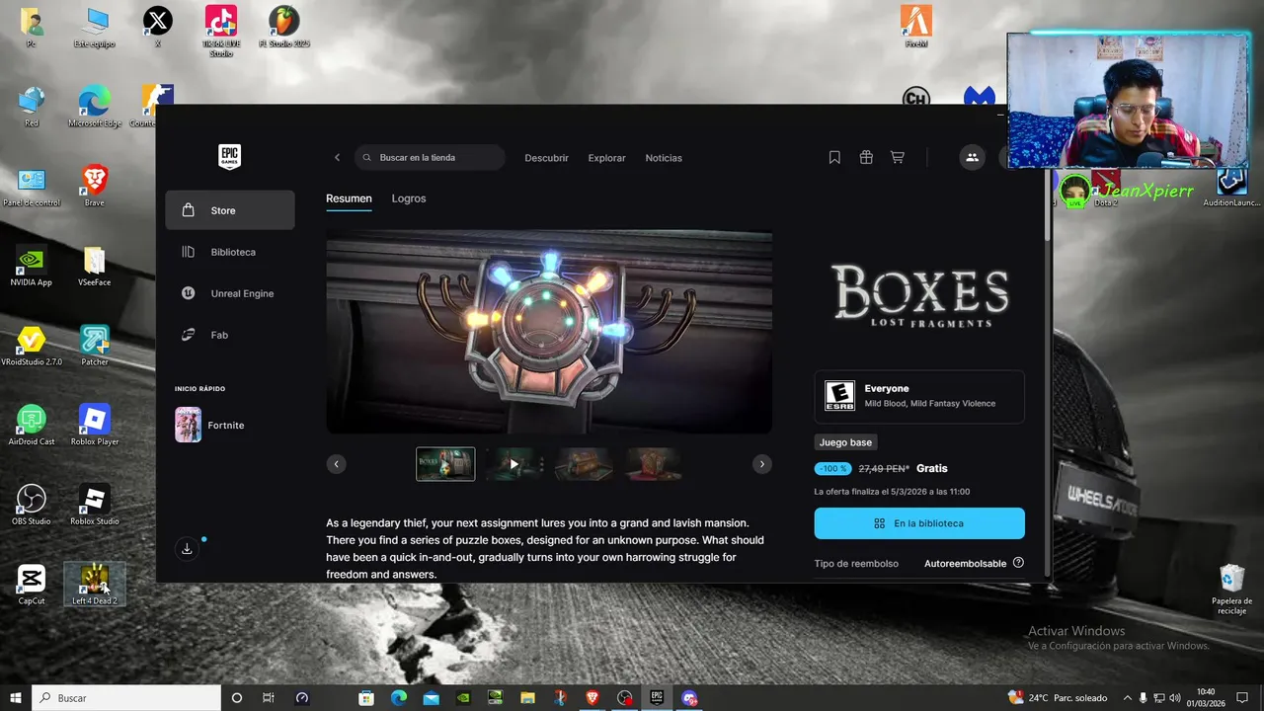Open the shopping cart icon
This screenshot has height=711, width=1264.
point(898,157)
